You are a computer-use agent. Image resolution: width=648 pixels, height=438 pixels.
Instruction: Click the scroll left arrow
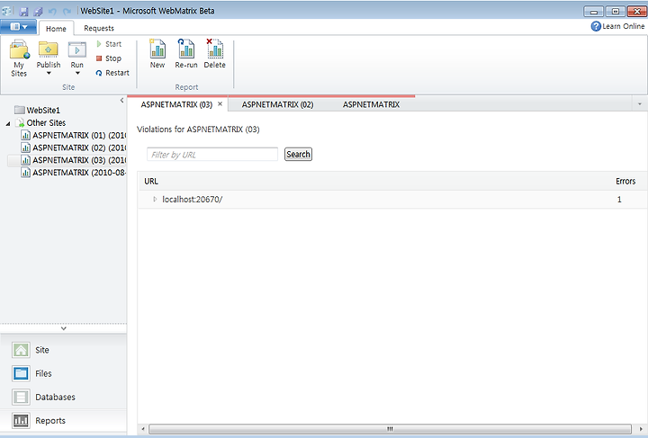tap(143, 429)
